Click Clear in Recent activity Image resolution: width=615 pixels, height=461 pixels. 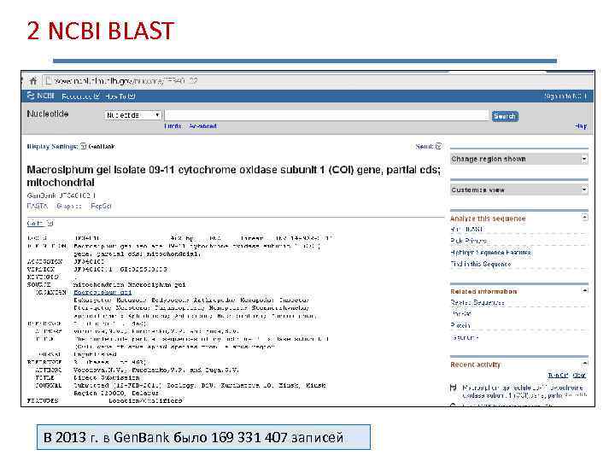coord(579,375)
